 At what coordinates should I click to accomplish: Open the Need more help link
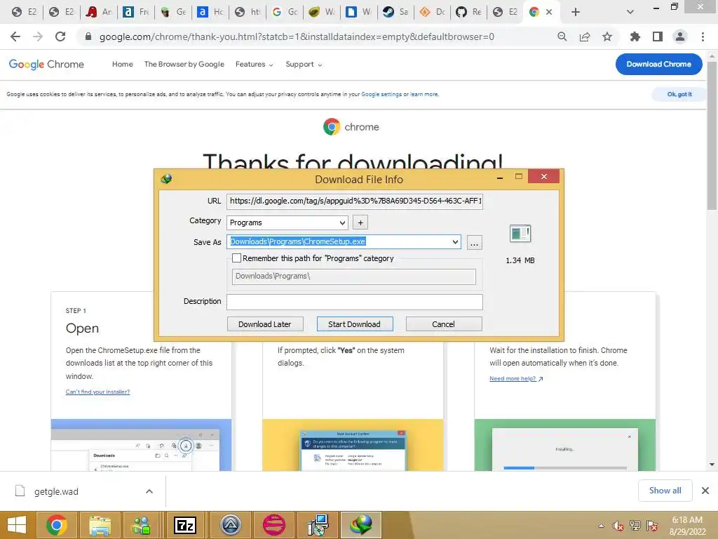pyautogui.click(x=516, y=378)
